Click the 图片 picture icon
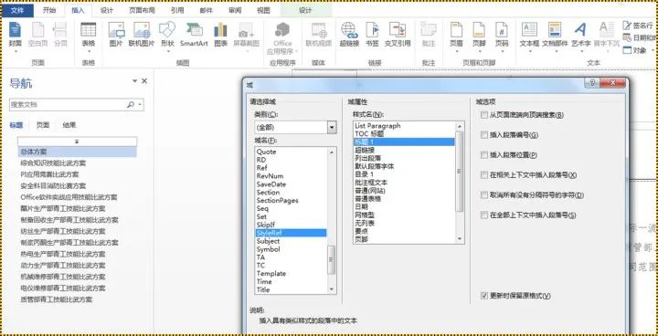The width and height of the screenshot is (658, 336). [x=116, y=30]
